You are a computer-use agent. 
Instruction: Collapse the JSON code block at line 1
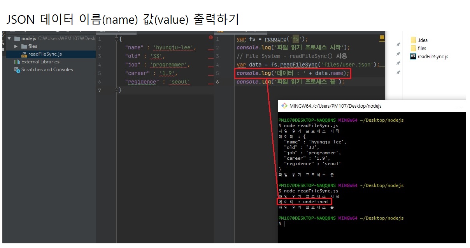pyautogui.click(x=116, y=39)
